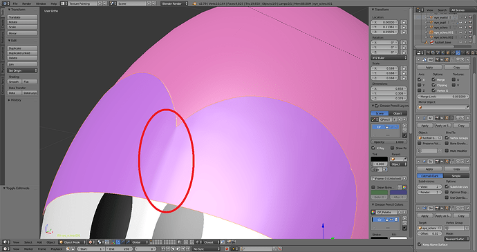Click the grease pencil Tint color swatch
This screenshot has height=252, width=477.
379,159
